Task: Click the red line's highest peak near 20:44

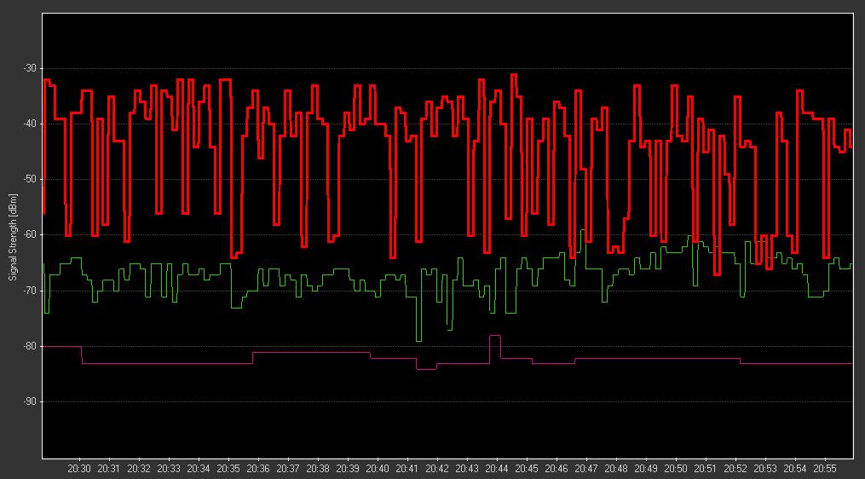Action: (513, 75)
